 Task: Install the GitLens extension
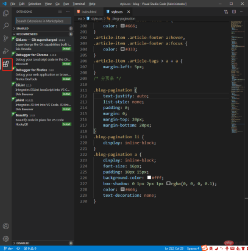point(66,49)
